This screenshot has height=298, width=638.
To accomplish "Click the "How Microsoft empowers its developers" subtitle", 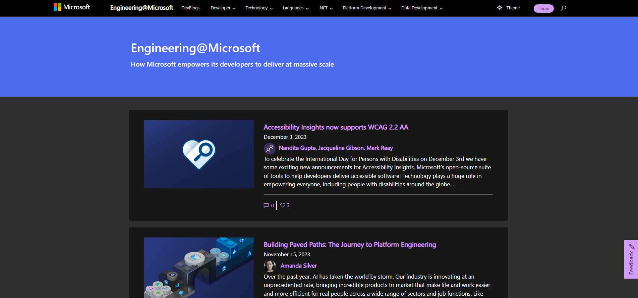I will point(232,64).
